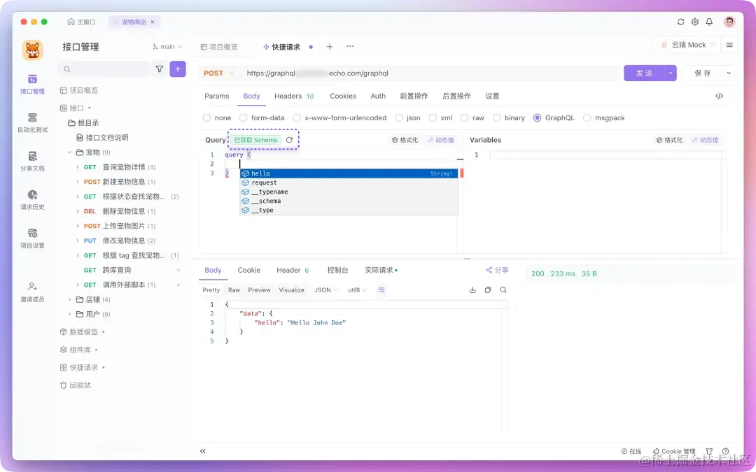This screenshot has height=472, width=756.
Task: Open notifications bell icon
Action: pyautogui.click(x=709, y=22)
